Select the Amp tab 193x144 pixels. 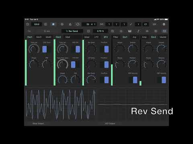click(x=144, y=37)
